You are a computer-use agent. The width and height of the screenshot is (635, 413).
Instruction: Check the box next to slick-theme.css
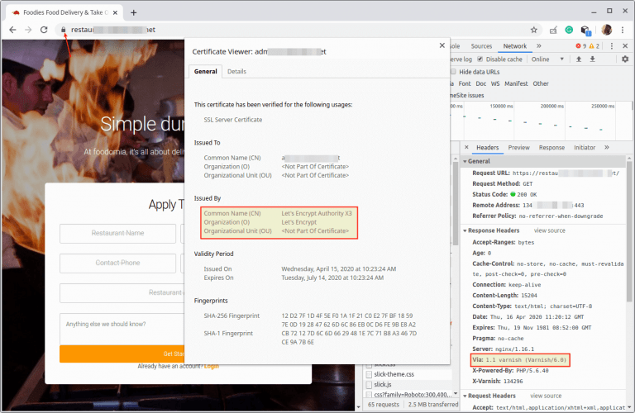pos(369,374)
